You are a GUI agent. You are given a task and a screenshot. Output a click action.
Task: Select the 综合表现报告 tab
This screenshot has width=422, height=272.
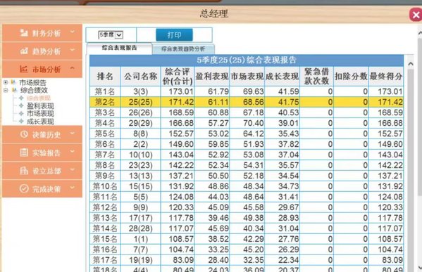pos(120,48)
